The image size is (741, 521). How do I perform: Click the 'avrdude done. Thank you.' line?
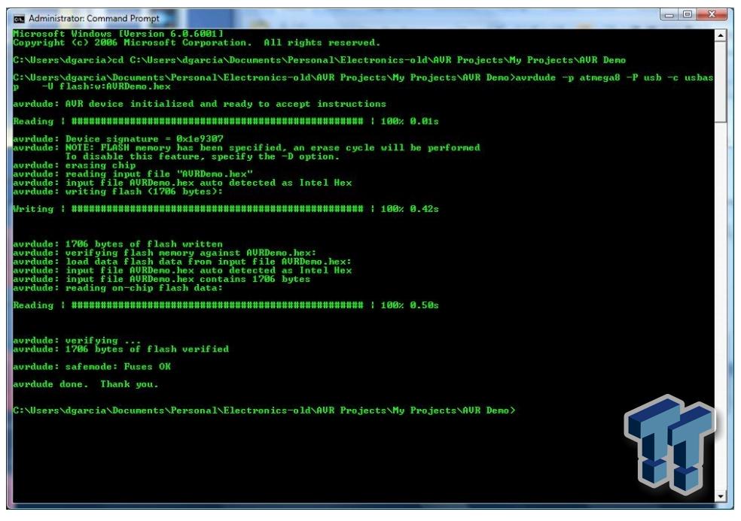pyautogui.click(x=86, y=384)
